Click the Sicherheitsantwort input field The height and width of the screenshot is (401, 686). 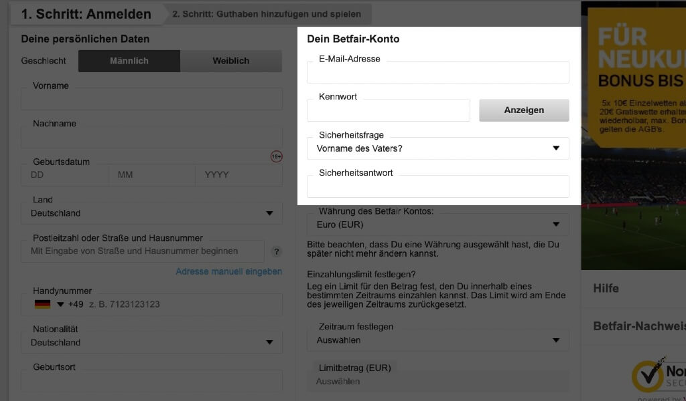(438, 186)
